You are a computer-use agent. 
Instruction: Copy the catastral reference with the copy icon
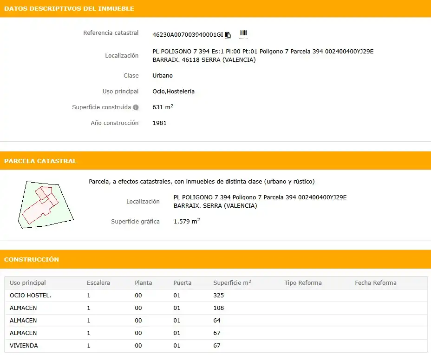[228, 35]
